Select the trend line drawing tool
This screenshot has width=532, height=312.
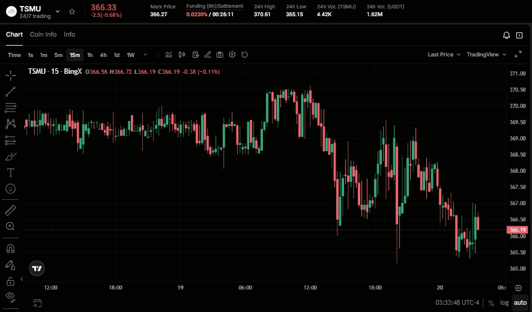(x=10, y=92)
